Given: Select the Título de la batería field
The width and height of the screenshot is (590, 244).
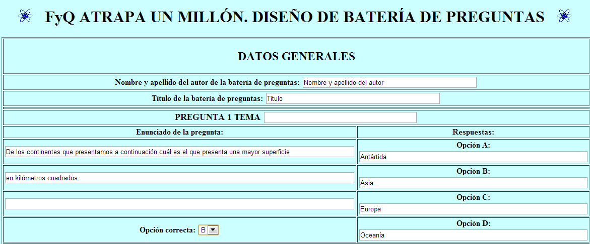Looking at the screenshot, I should tap(352, 99).
